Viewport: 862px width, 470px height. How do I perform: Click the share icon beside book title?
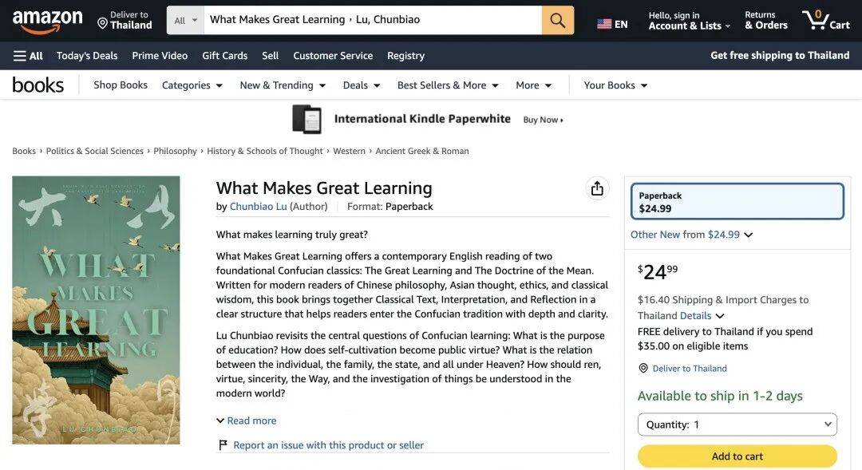pyautogui.click(x=597, y=188)
